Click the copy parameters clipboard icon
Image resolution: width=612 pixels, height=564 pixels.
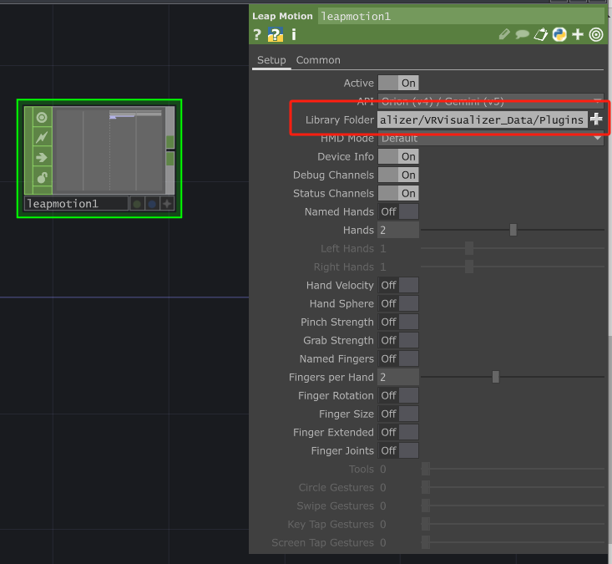[x=541, y=34]
